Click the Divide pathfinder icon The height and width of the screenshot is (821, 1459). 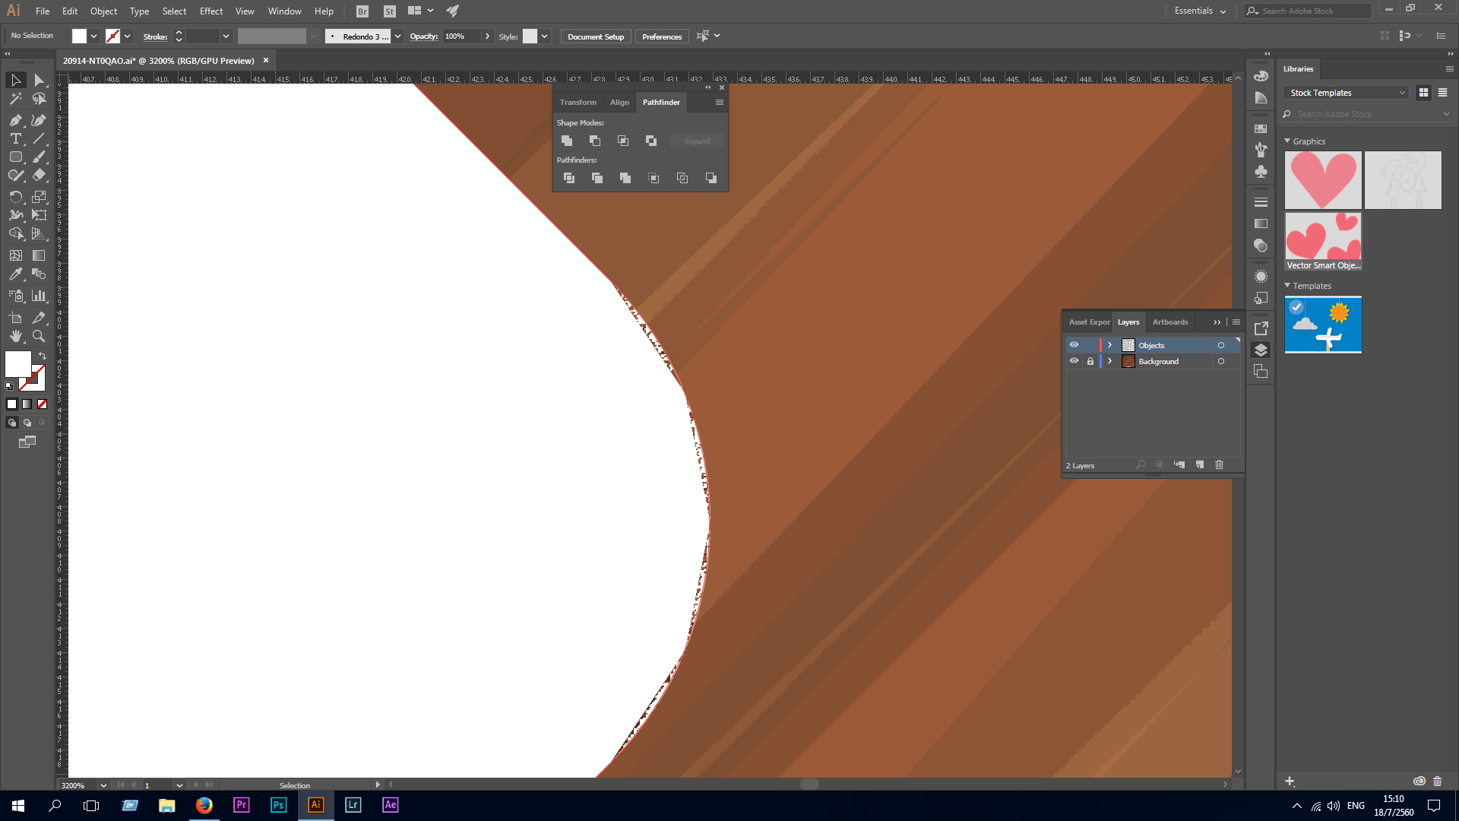pos(568,178)
